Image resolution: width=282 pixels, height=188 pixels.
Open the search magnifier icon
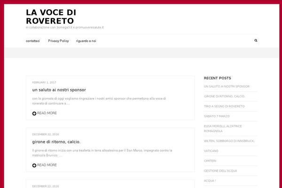click(256, 40)
